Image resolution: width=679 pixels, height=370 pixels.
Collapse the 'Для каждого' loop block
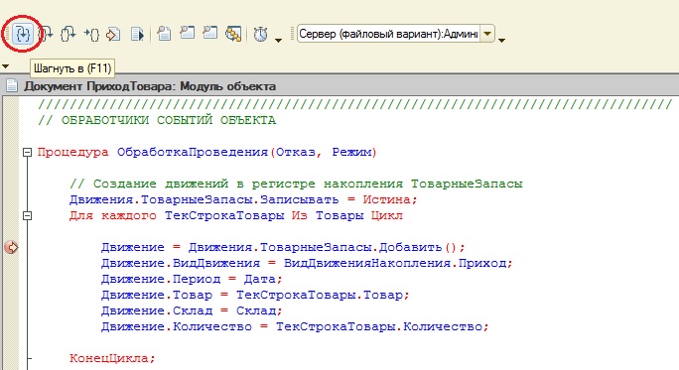point(27,215)
